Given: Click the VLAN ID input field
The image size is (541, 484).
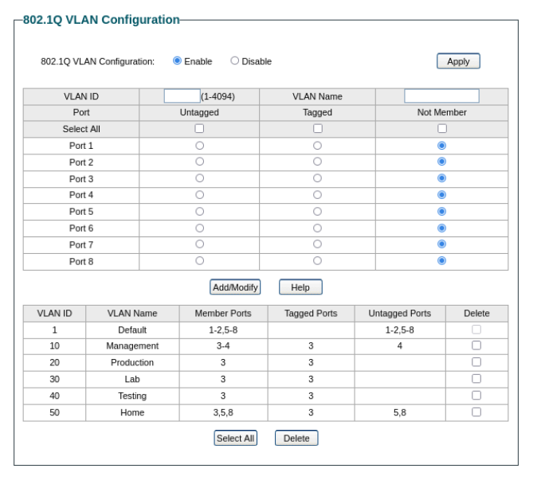Looking at the screenshot, I should coord(182,96).
